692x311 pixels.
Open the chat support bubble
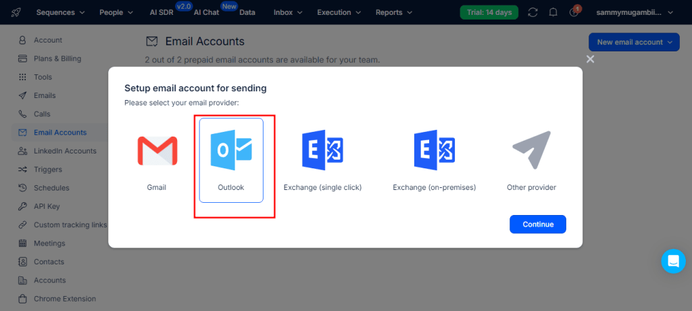[673, 261]
